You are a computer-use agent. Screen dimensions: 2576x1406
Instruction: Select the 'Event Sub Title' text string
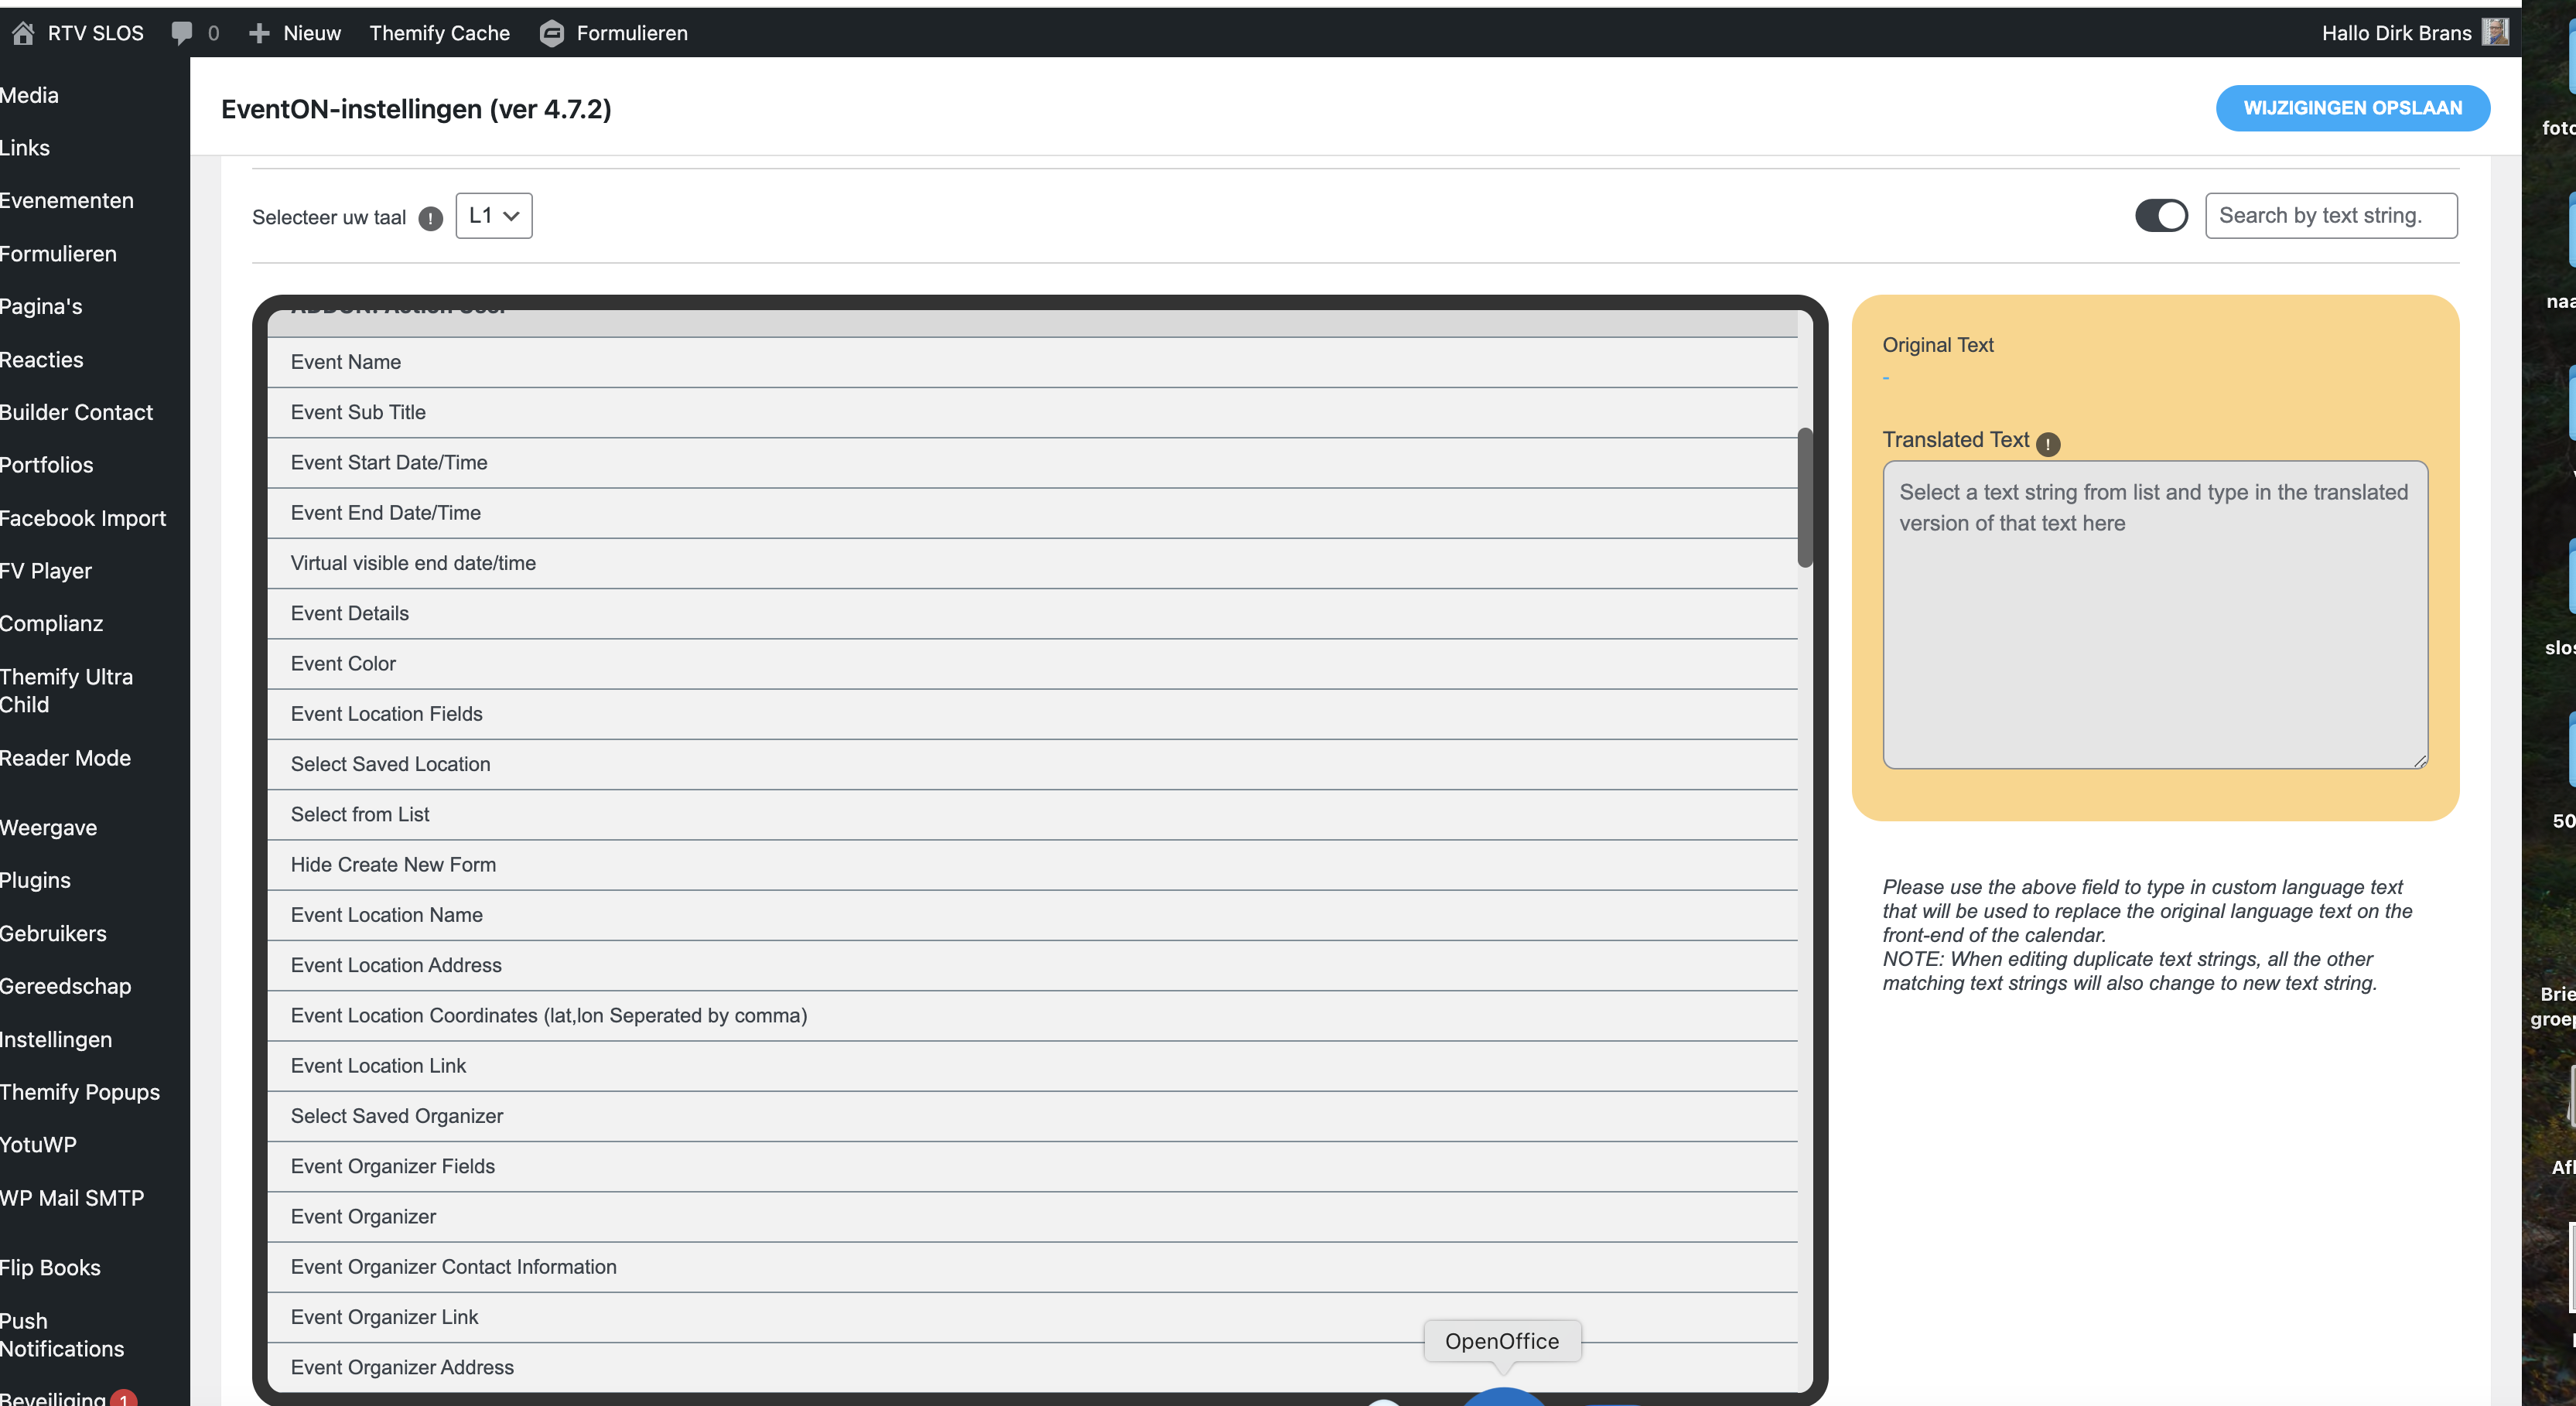(x=1032, y=412)
